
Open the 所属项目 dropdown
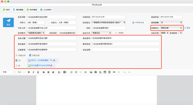pyautogui.click(x=171, y=28)
